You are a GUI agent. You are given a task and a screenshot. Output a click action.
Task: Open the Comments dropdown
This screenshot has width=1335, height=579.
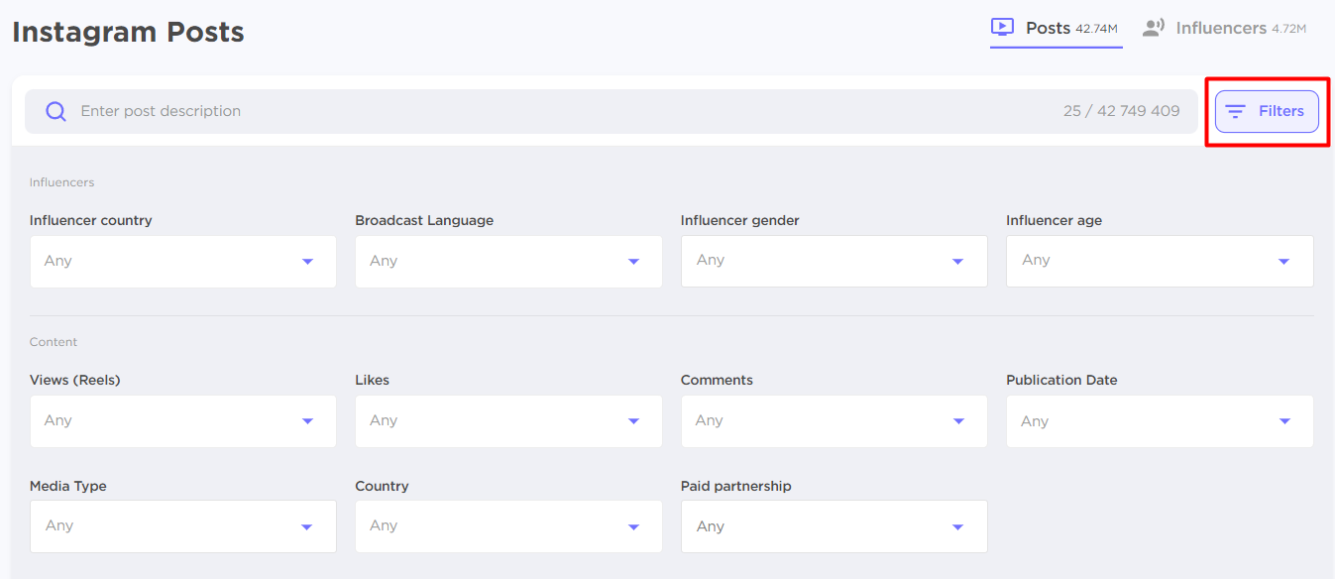[x=834, y=421]
